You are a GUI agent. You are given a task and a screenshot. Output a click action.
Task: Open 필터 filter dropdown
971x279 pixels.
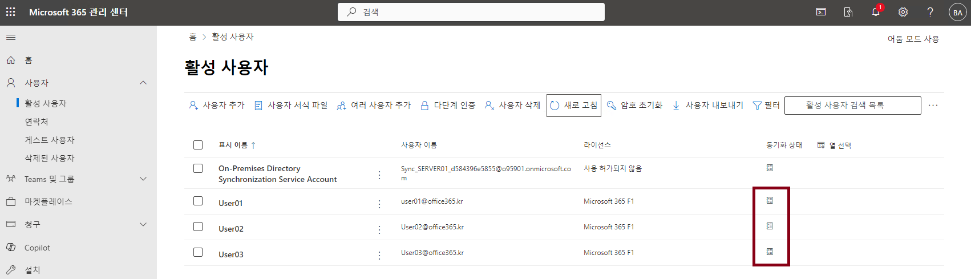click(766, 106)
